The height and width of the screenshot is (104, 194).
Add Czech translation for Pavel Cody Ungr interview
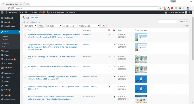114,77
